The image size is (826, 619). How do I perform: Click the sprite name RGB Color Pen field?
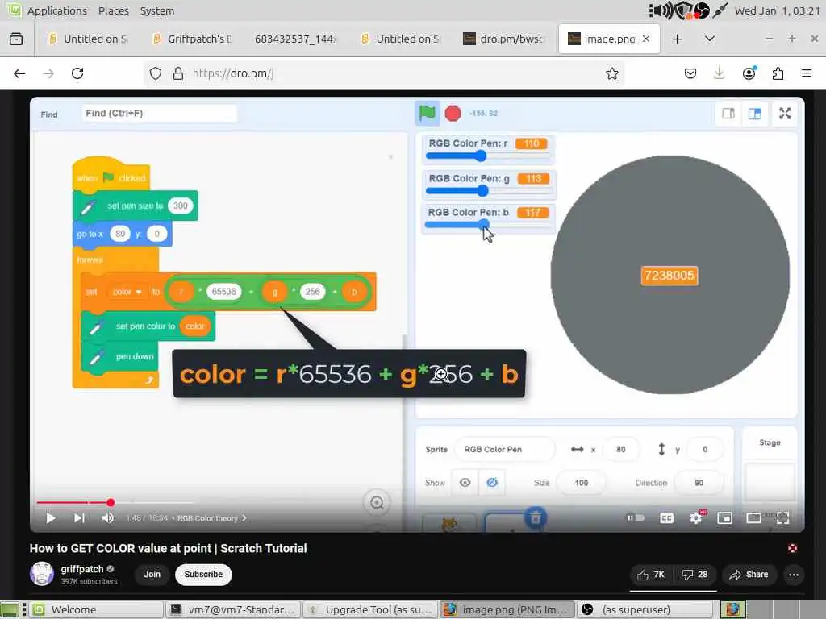(x=504, y=450)
